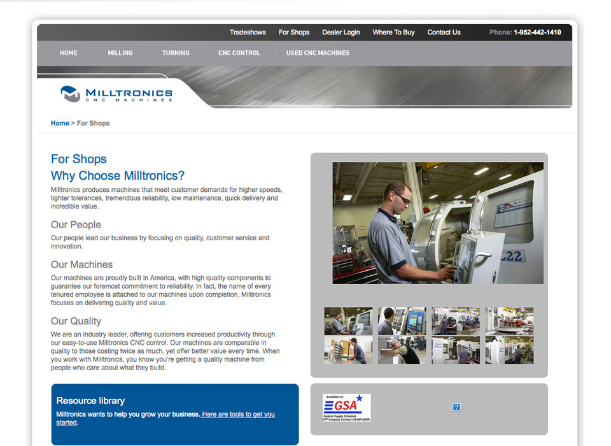This screenshot has height=446, width=611.
Task: Click the 'Why Choose Milltronics?' heading
Action: 118,176
